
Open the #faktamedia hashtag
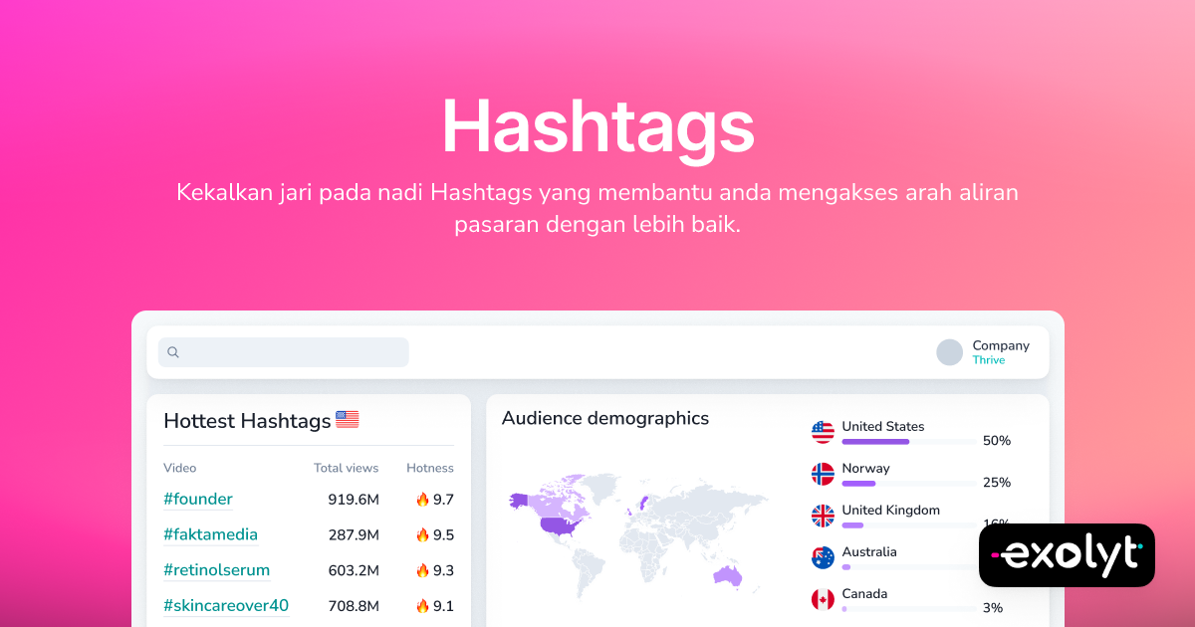pos(210,534)
